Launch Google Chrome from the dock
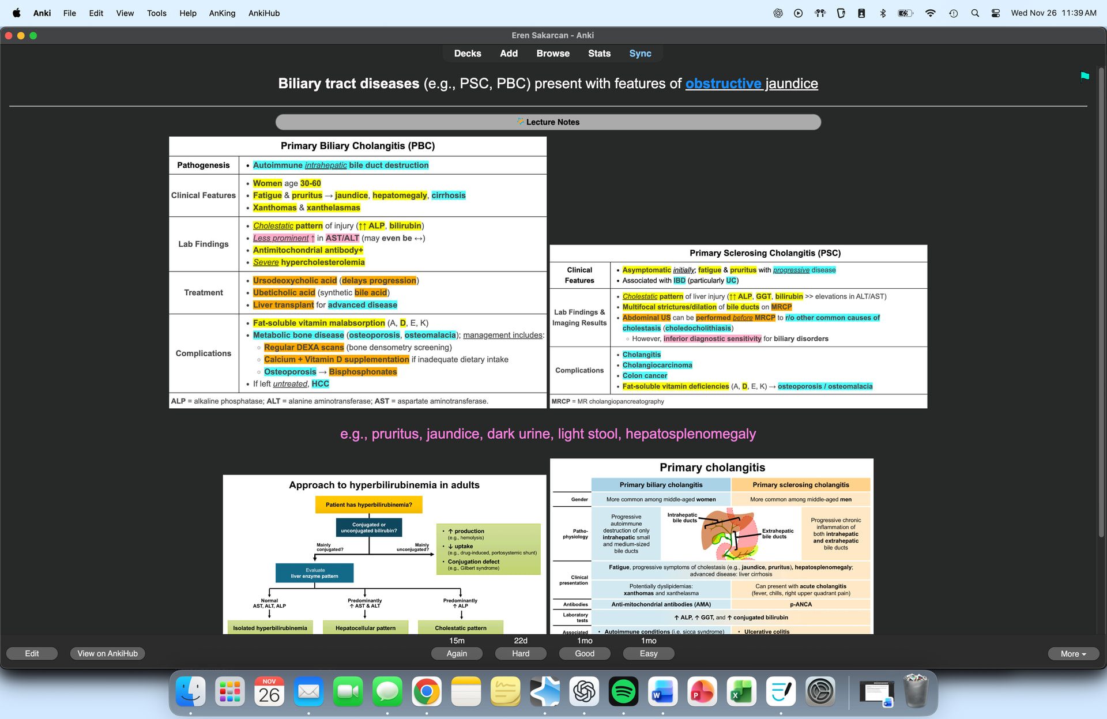1107x719 pixels. pos(427,691)
